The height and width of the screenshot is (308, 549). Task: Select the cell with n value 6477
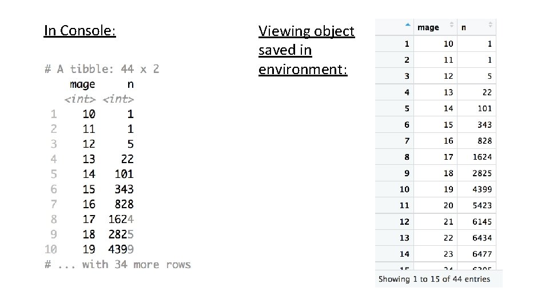[482, 254]
